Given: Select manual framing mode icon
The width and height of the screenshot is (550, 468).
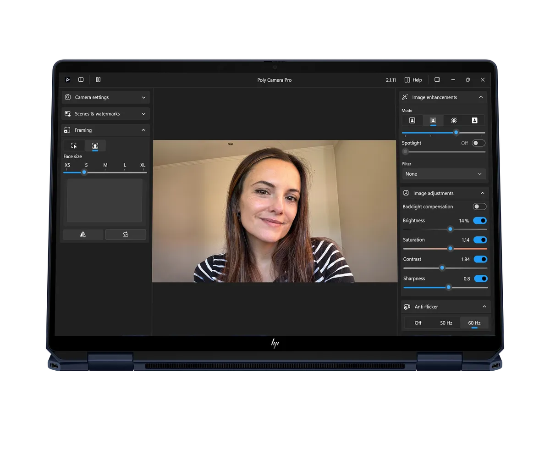Looking at the screenshot, I should click(74, 145).
